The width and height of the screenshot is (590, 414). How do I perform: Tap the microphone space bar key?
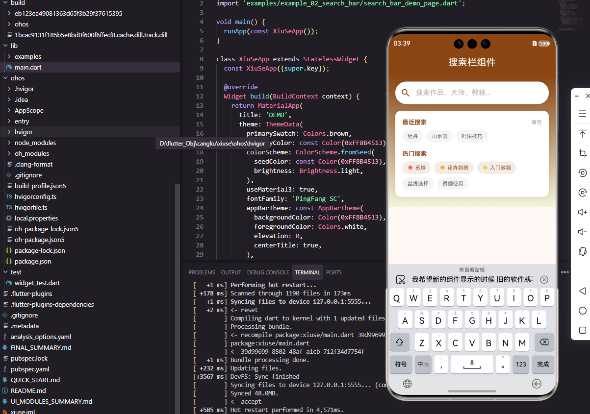coord(472,364)
